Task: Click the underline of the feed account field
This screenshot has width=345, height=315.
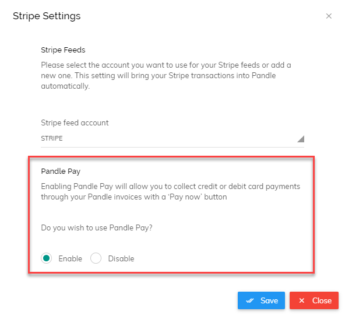Action: (172, 147)
